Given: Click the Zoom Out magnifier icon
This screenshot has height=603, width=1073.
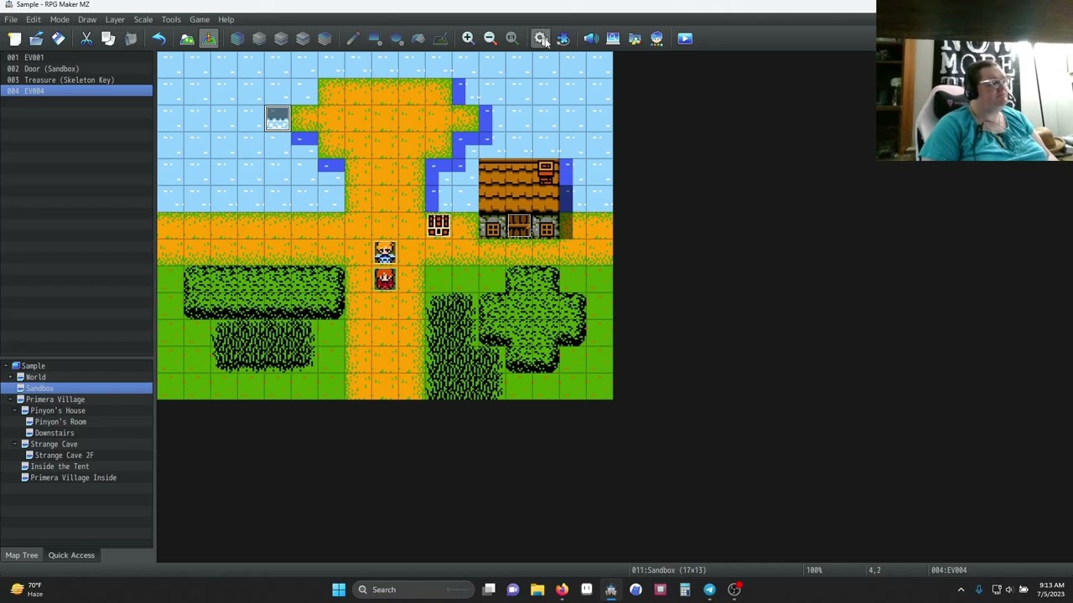Looking at the screenshot, I should (490, 39).
